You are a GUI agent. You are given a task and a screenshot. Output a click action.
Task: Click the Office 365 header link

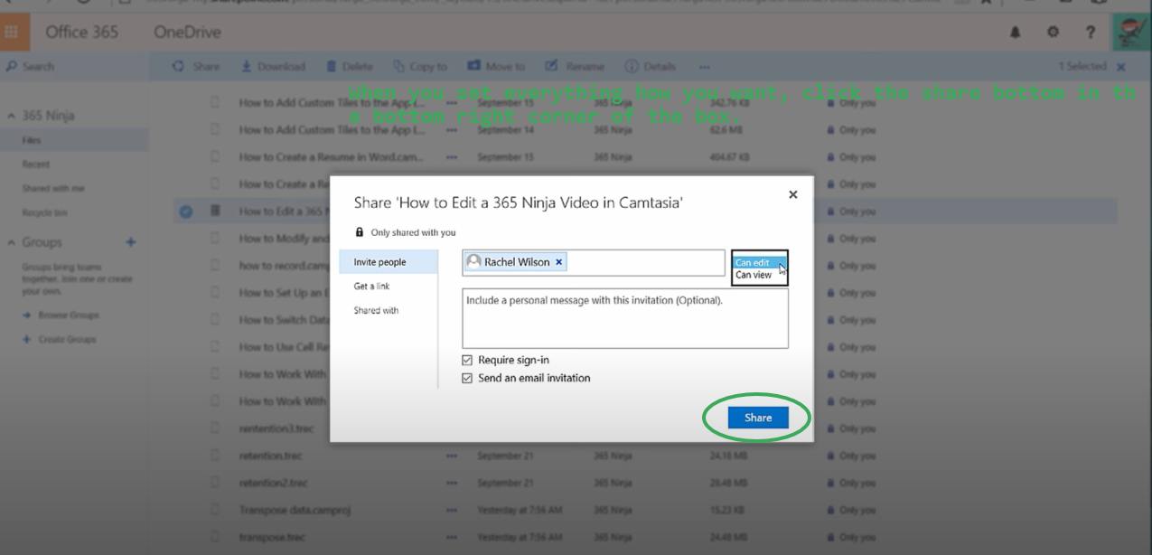pos(82,33)
